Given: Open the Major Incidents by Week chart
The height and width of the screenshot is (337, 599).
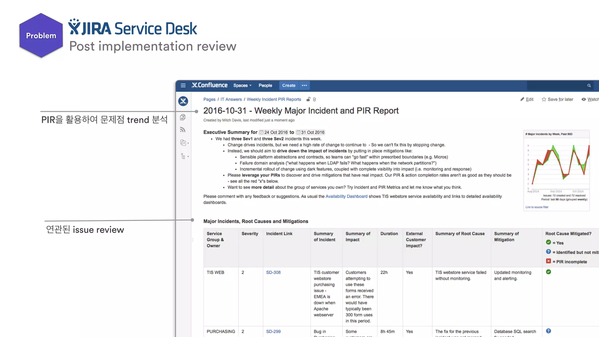Looking at the screenshot, I should (557, 167).
